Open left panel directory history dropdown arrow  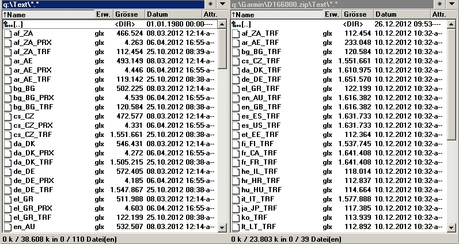(x=222, y=4)
